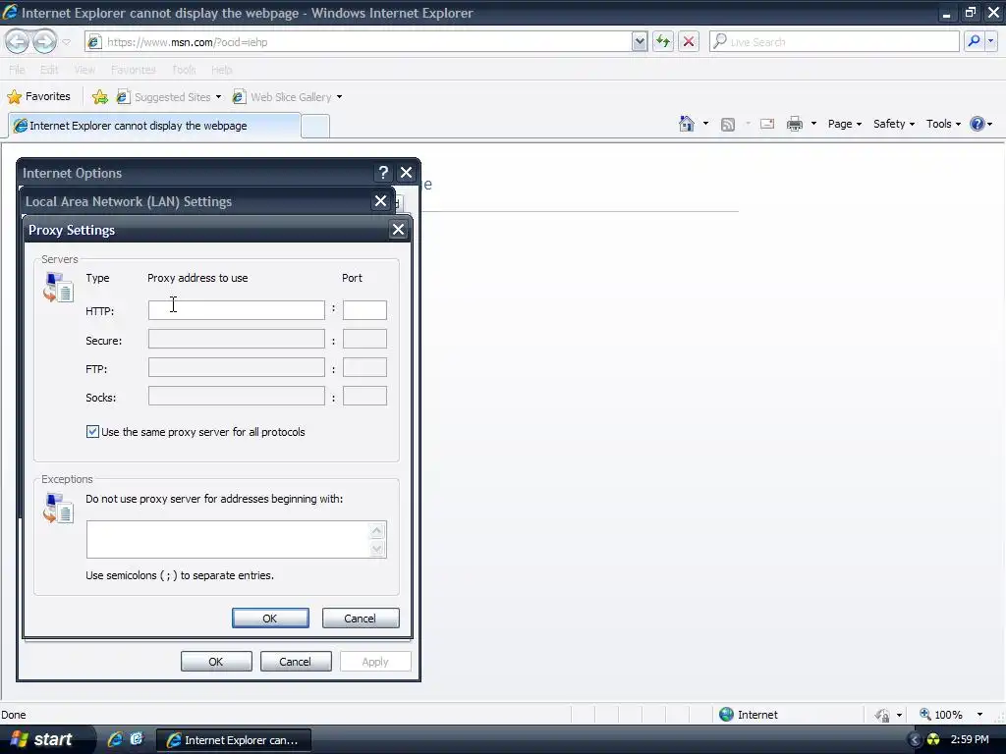Show hidden system tray icons arrow

[x=915, y=740]
